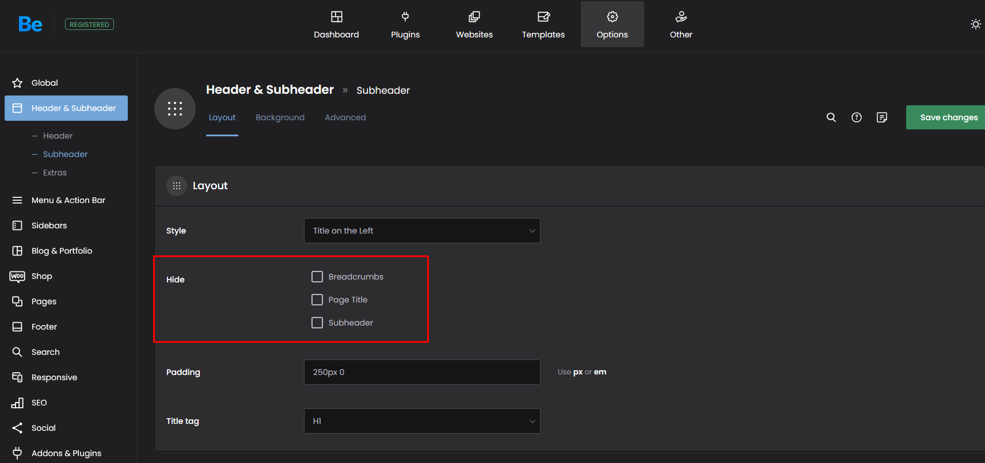
Task: Go to the Social section label
Action: (44, 428)
